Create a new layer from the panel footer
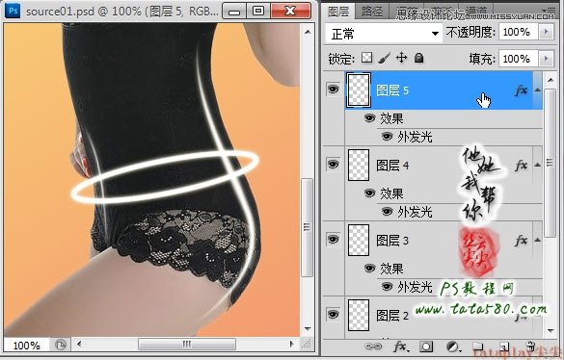The height and width of the screenshot is (360, 564). [504, 347]
